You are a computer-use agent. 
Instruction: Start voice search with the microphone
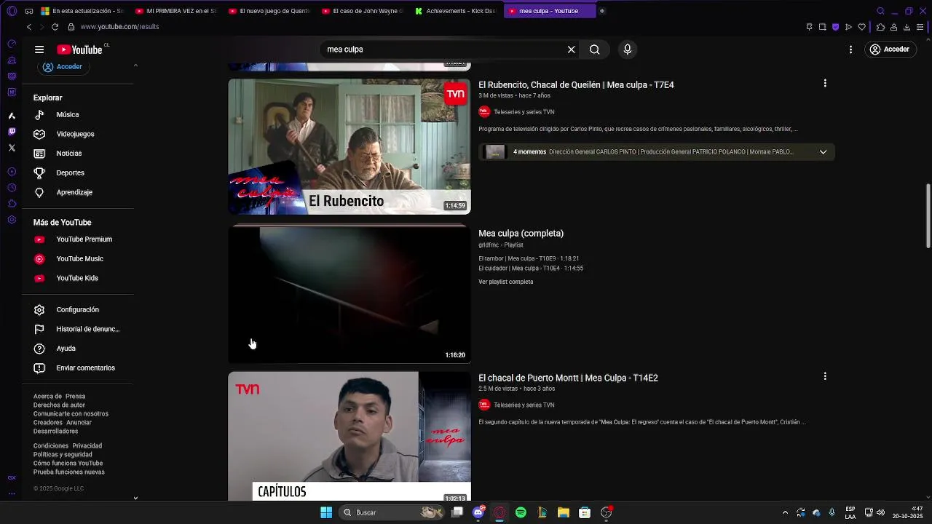(x=628, y=49)
